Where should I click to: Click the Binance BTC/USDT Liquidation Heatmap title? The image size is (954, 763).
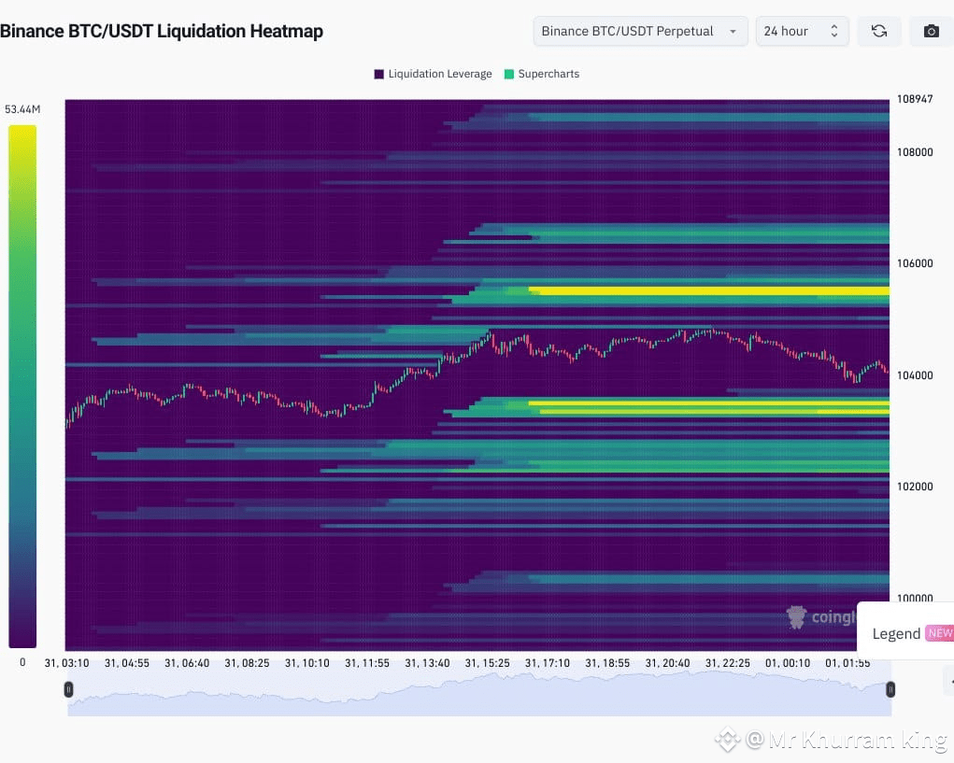click(x=163, y=31)
